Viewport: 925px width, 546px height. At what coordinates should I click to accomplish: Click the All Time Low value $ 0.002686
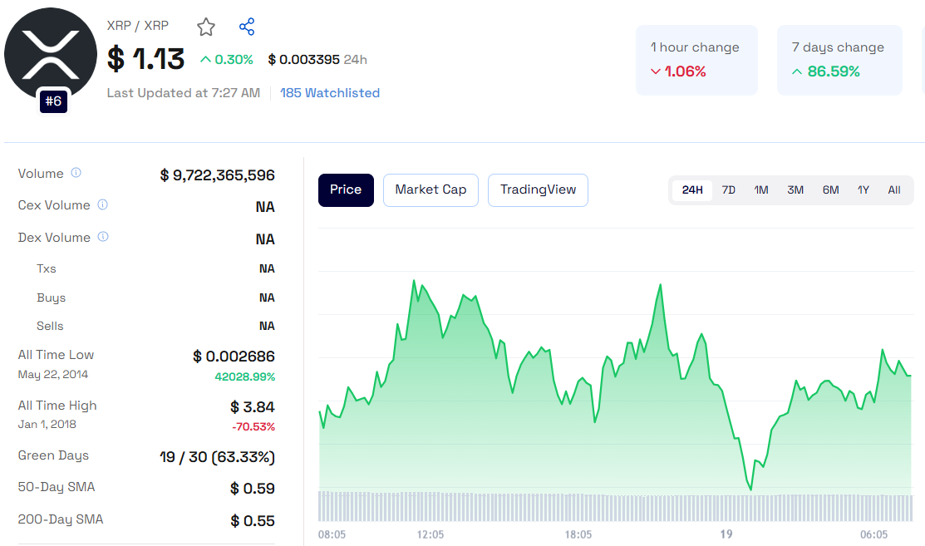coord(234,357)
